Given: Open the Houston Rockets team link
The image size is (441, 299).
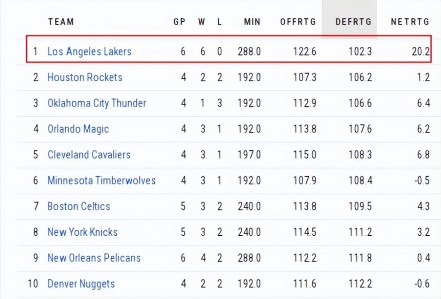Looking at the screenshot, I should pos(84,77).
